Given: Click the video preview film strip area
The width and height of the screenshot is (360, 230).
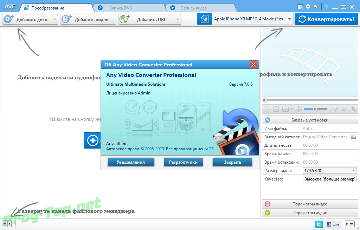Looking at the screenshot, I should point(310,63).
